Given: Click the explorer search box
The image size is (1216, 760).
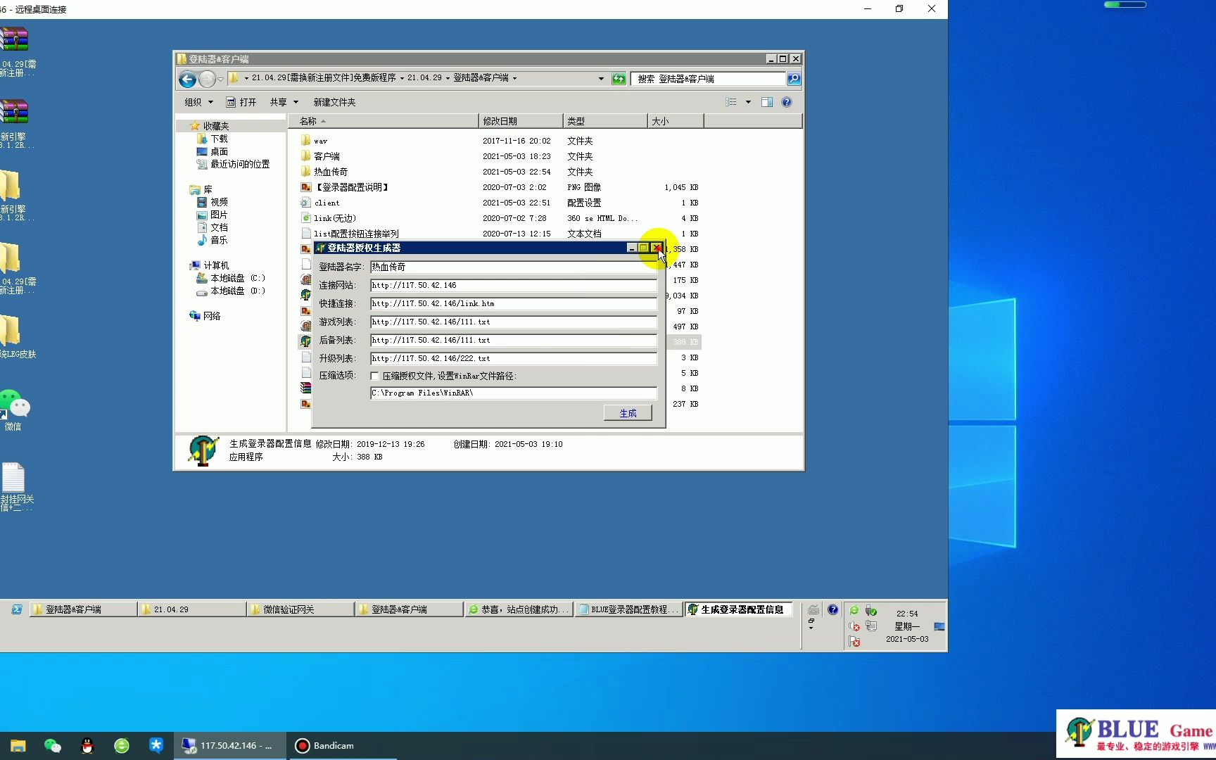Looking at the screenshot, I should [708, 79].
